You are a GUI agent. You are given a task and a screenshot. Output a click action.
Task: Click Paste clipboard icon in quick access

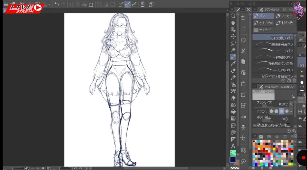(243, 73)
